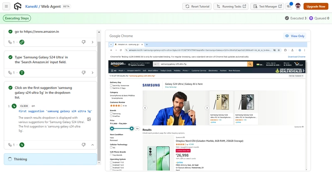Viewport: 332px width, 186px height.
Task: Click the Chrome back arrow
Action: 111,50
